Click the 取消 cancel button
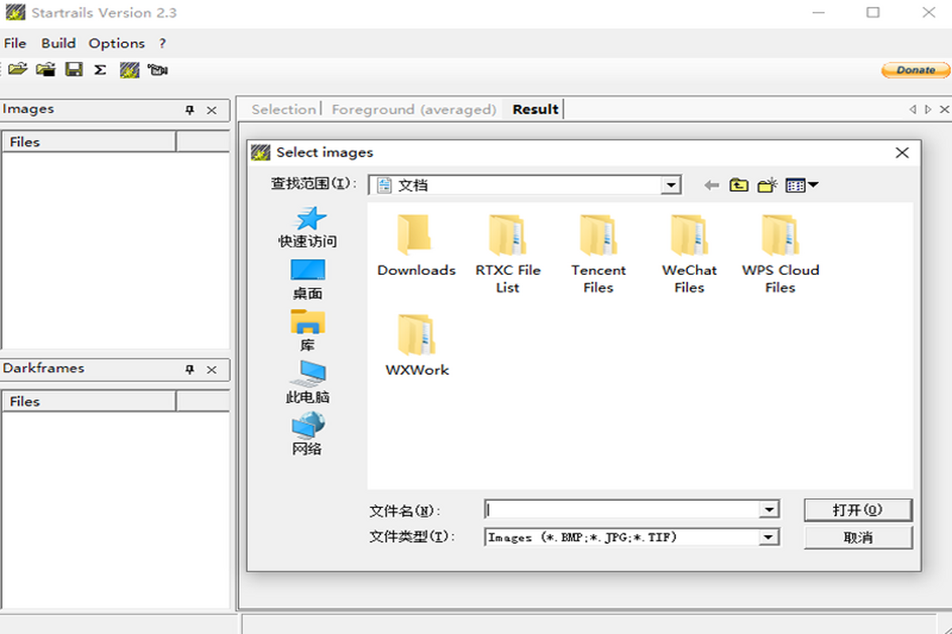 pyautogui.click(x=858, y=537)
